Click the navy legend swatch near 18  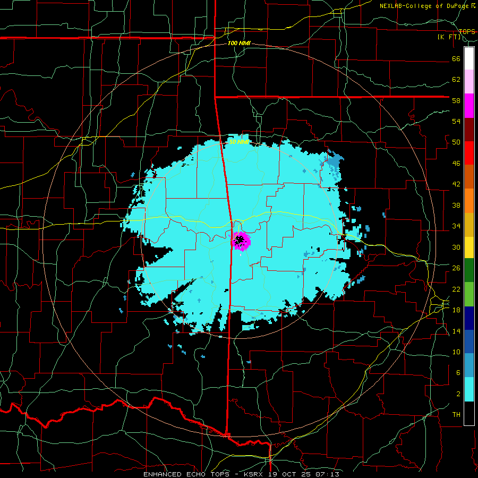click(x=469, y=318)
